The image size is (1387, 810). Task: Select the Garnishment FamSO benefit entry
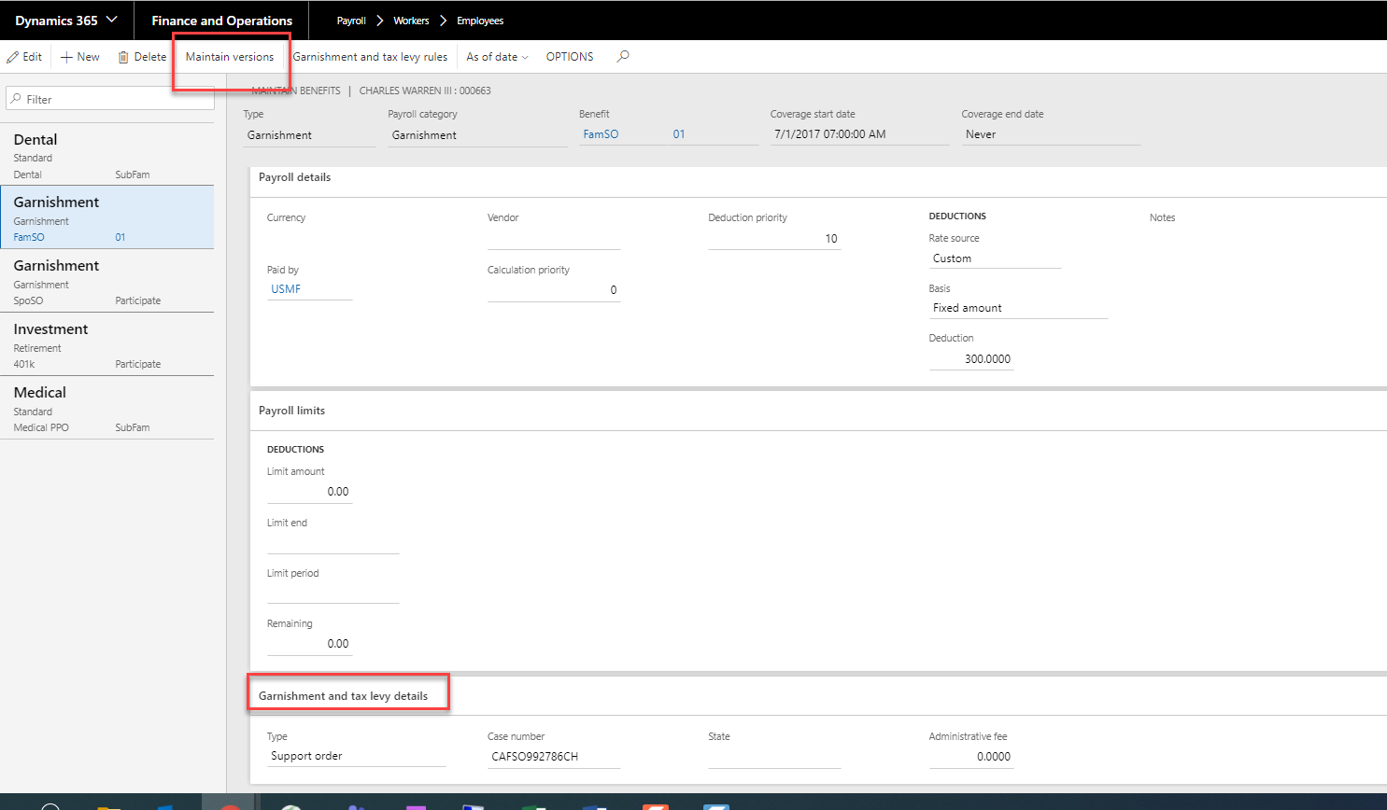[x=107, y=217]
